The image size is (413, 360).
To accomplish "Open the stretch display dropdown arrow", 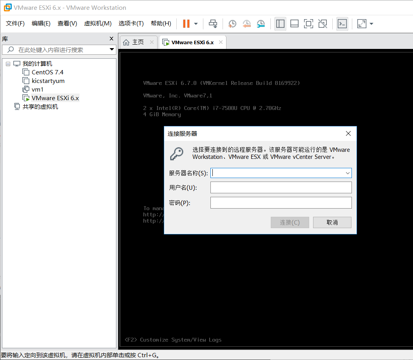I will pos(371,23).
